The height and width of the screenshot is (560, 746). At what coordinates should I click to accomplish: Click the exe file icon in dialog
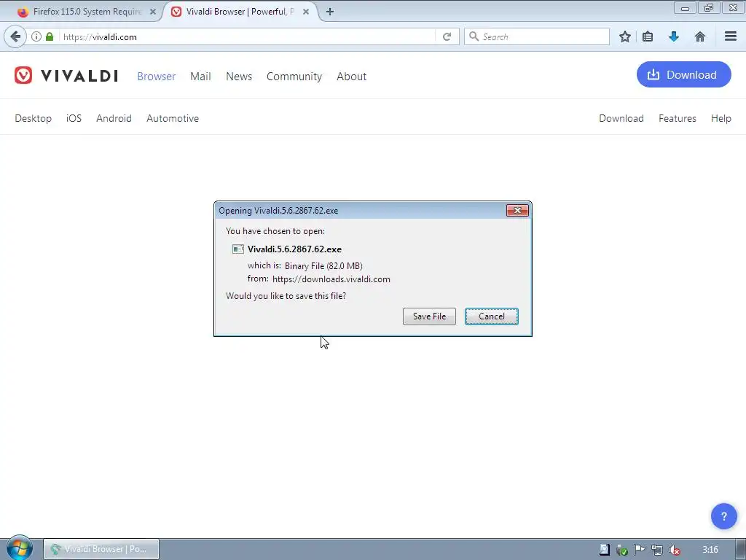tap(238, 249)
